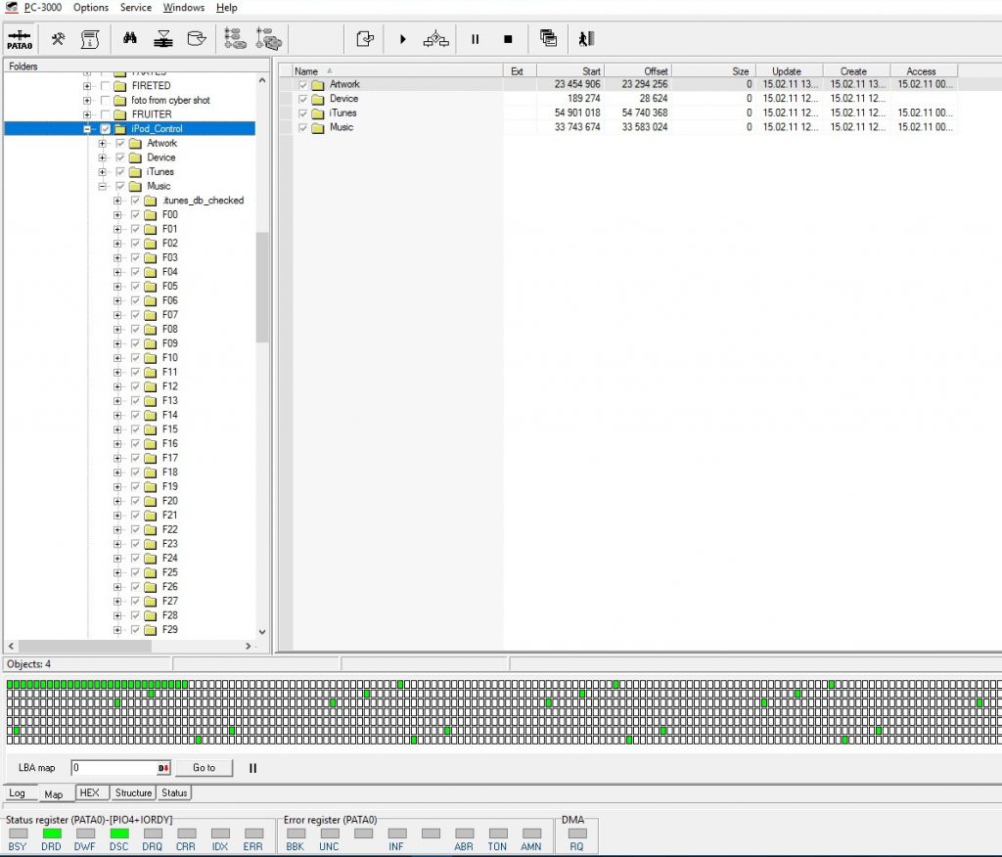Expand the F00 folder node
The width and height of the screenshot is (1002, 857).
117,215
